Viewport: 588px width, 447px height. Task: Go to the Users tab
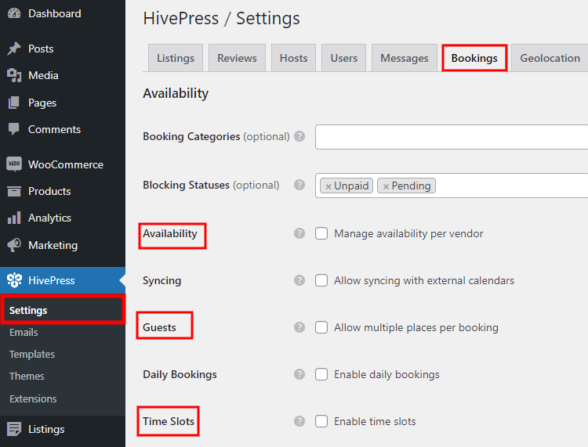coord(344,58)
